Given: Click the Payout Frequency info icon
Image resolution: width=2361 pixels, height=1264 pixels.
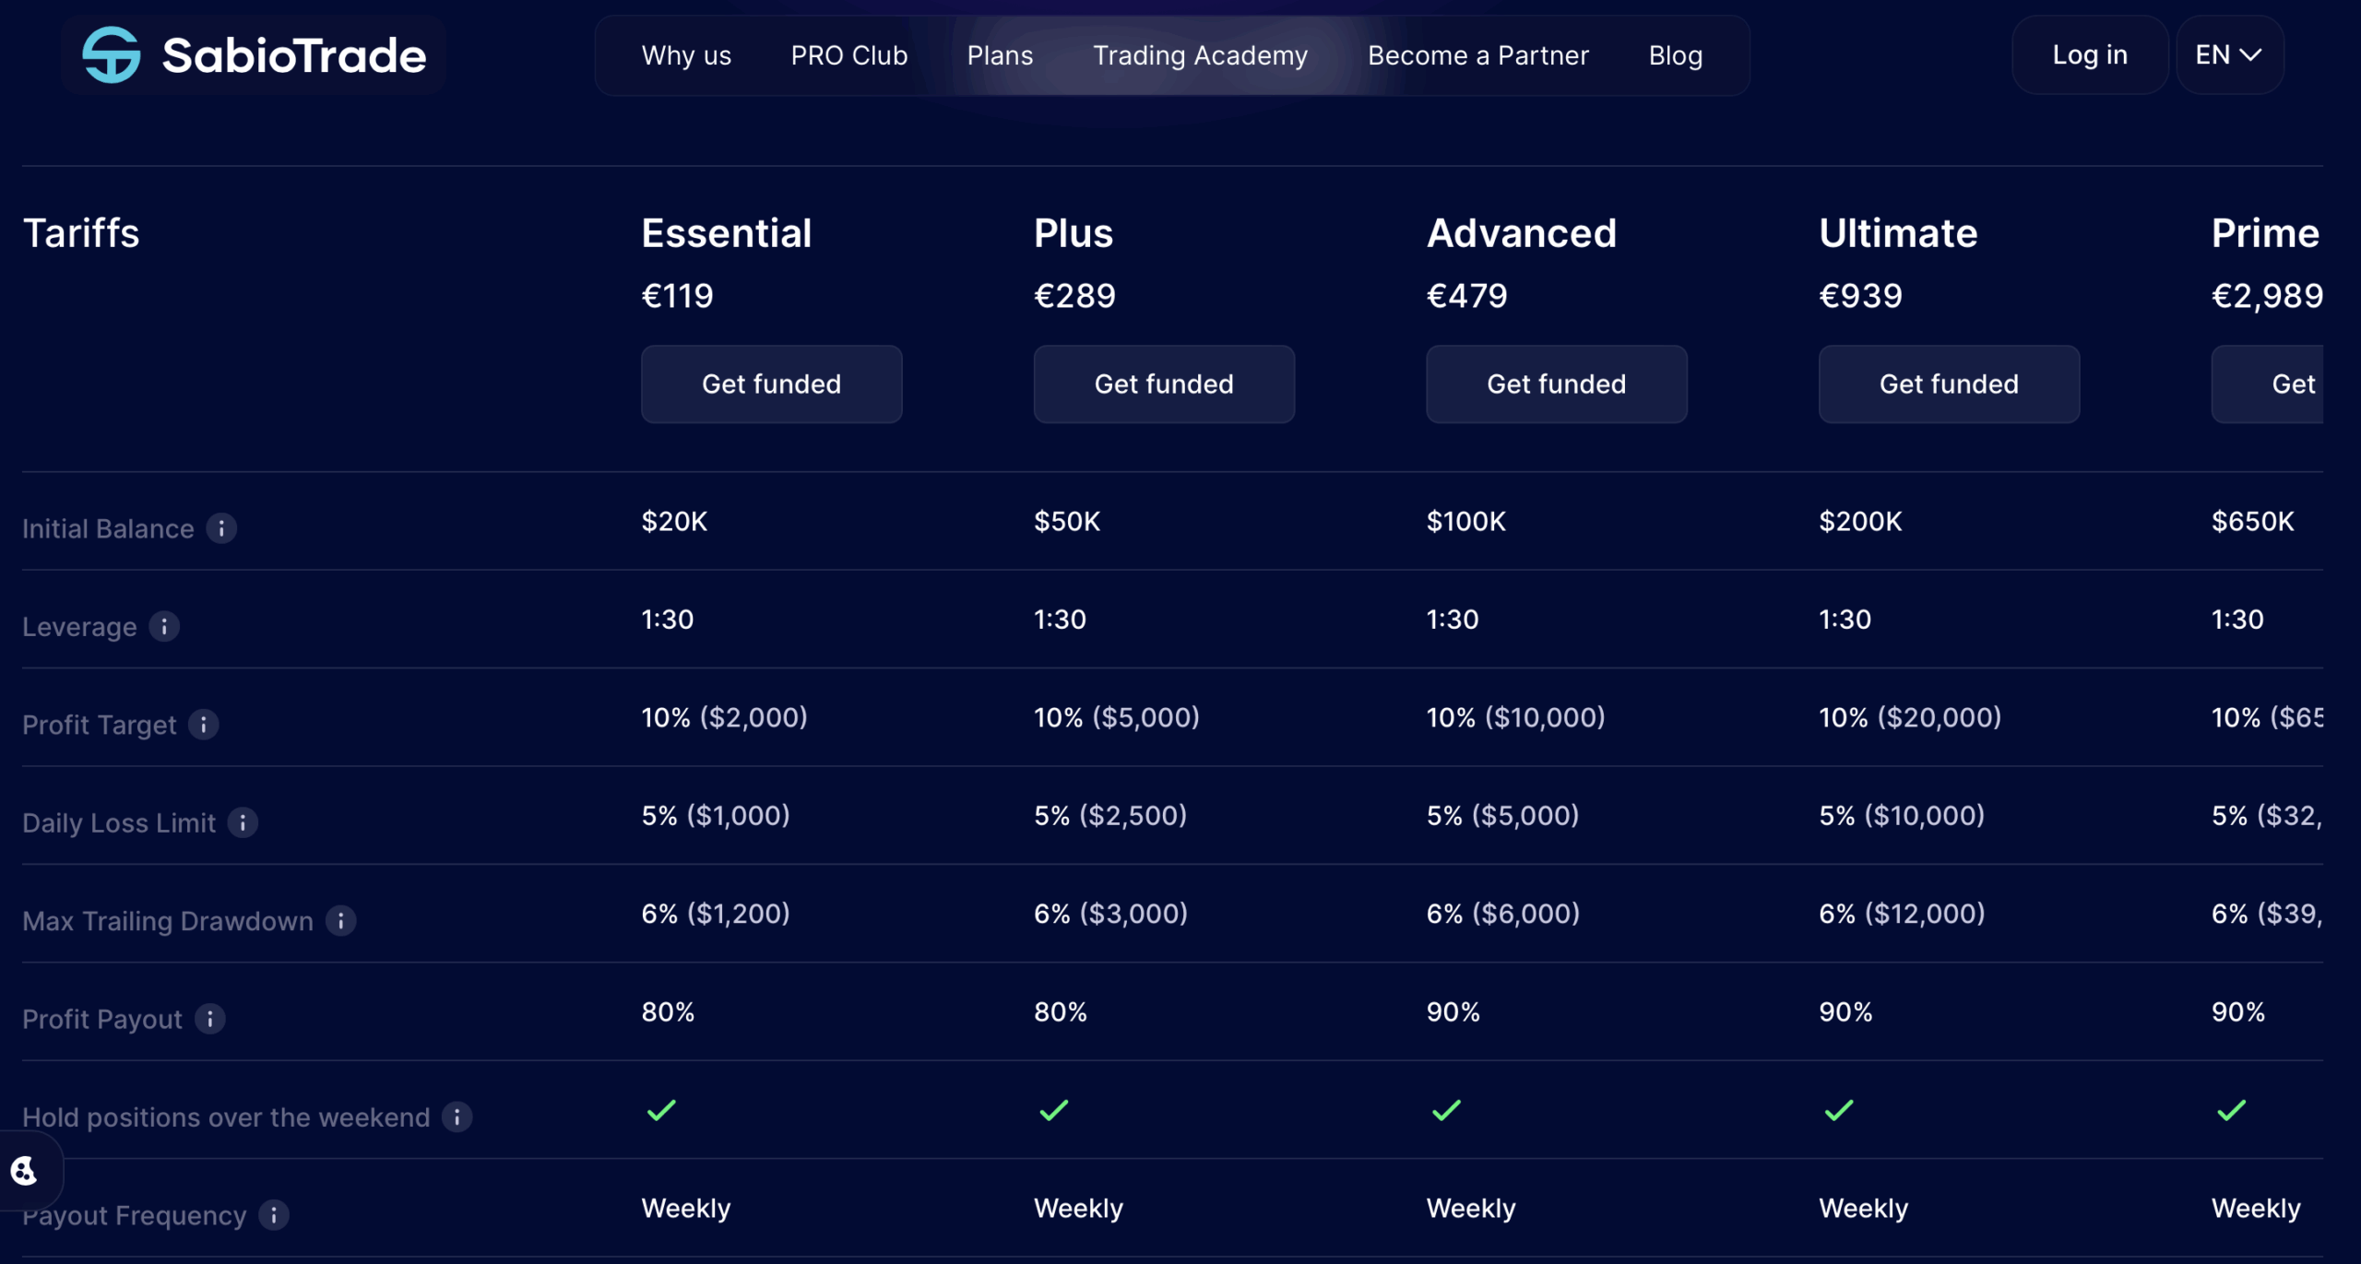Looking at the screenshot, I should pos(274,1215).
